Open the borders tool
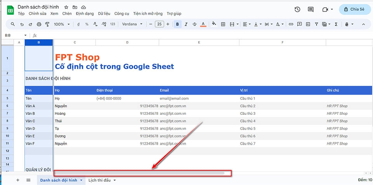The height and width of the screenshot is (185, 373). 223,24
